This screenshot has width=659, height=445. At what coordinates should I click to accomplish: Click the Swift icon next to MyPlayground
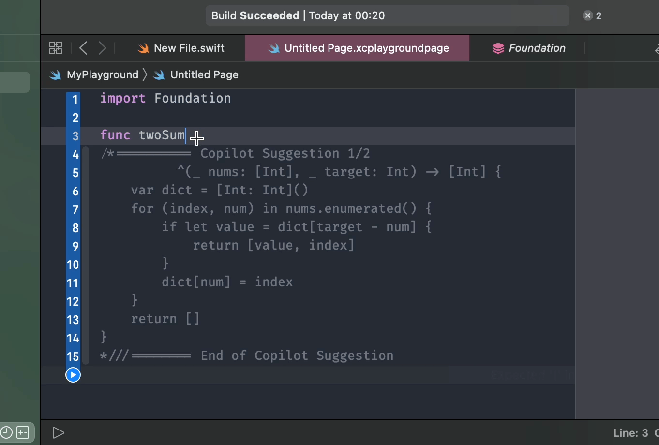pos(56,75)
